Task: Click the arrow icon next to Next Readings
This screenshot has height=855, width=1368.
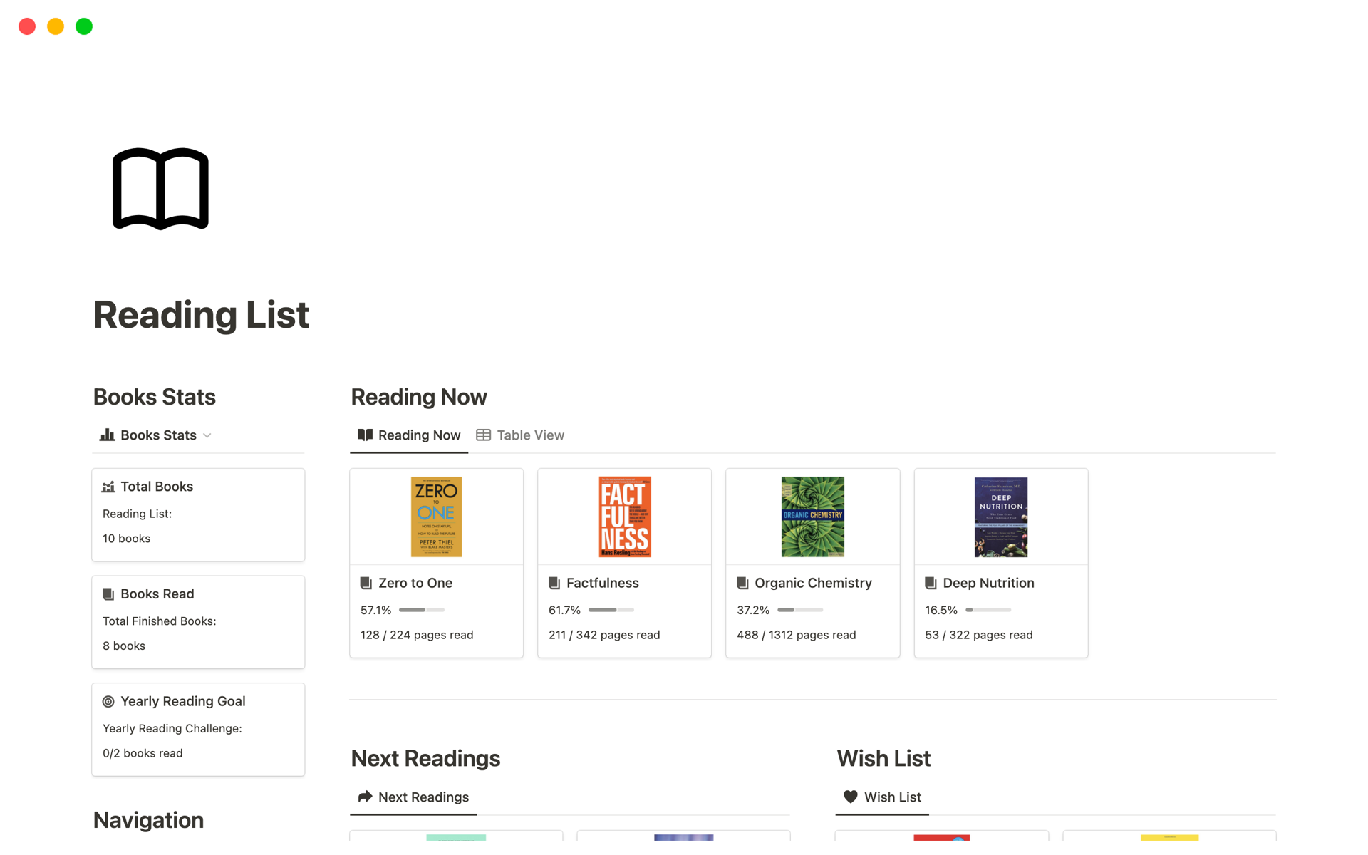Action: coord(364,797)
